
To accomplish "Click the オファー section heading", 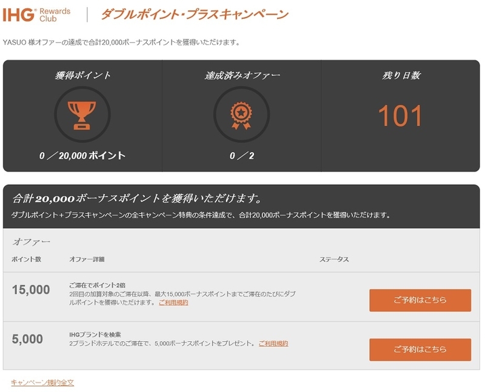I will [31, 242].
